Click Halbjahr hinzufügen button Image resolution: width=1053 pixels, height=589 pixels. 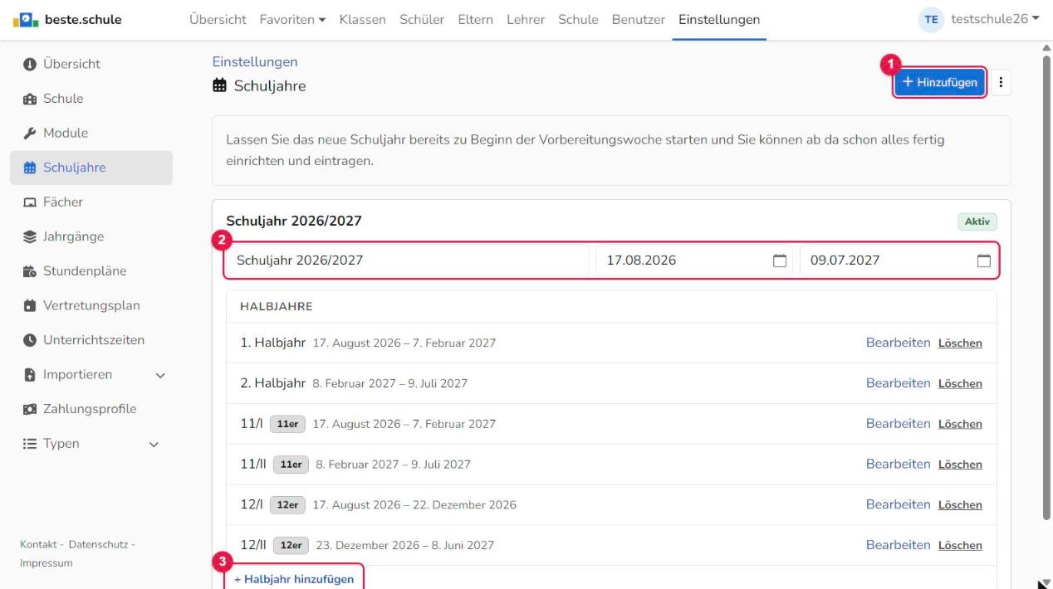coord(294,579)
